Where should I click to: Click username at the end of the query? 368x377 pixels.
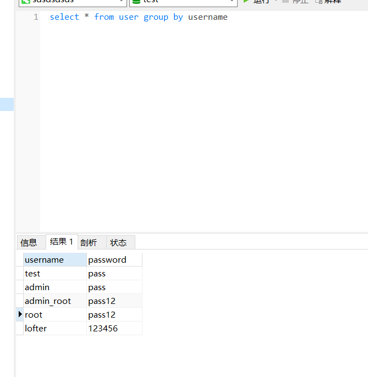208,17
